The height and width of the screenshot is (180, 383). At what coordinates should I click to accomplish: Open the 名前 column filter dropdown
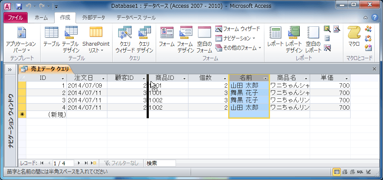pyautogui.click(x=266, y=79)
